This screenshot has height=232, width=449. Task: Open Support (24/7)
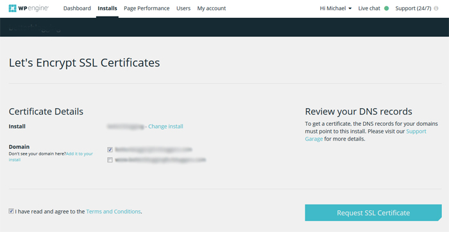[x=413, y=8]
